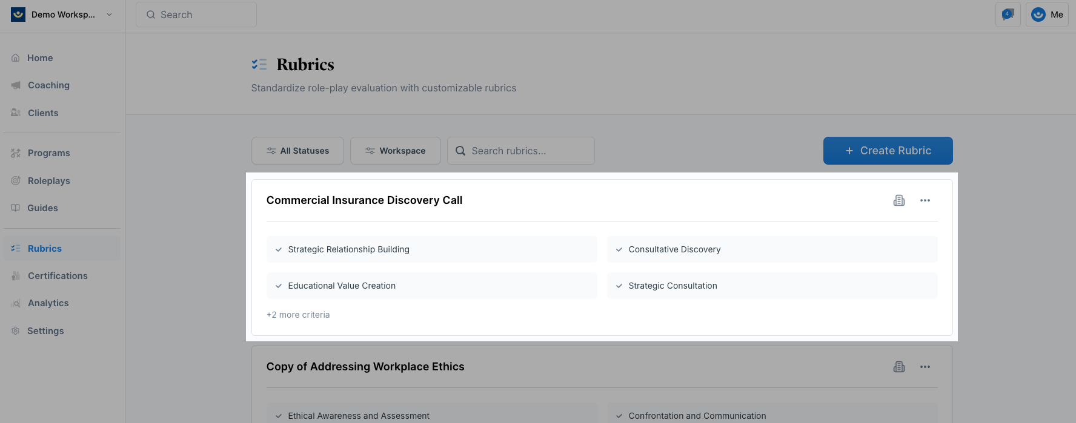Screen dimensions: 1076x423
Task: Click the Workplace Ethics rubric document icon
Action: tap(899, 367)
